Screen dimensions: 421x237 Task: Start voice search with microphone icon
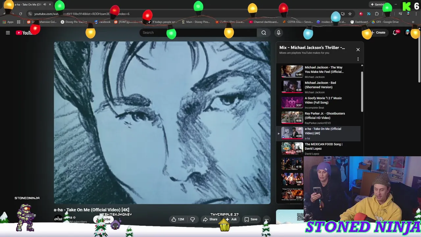[279, 33]
